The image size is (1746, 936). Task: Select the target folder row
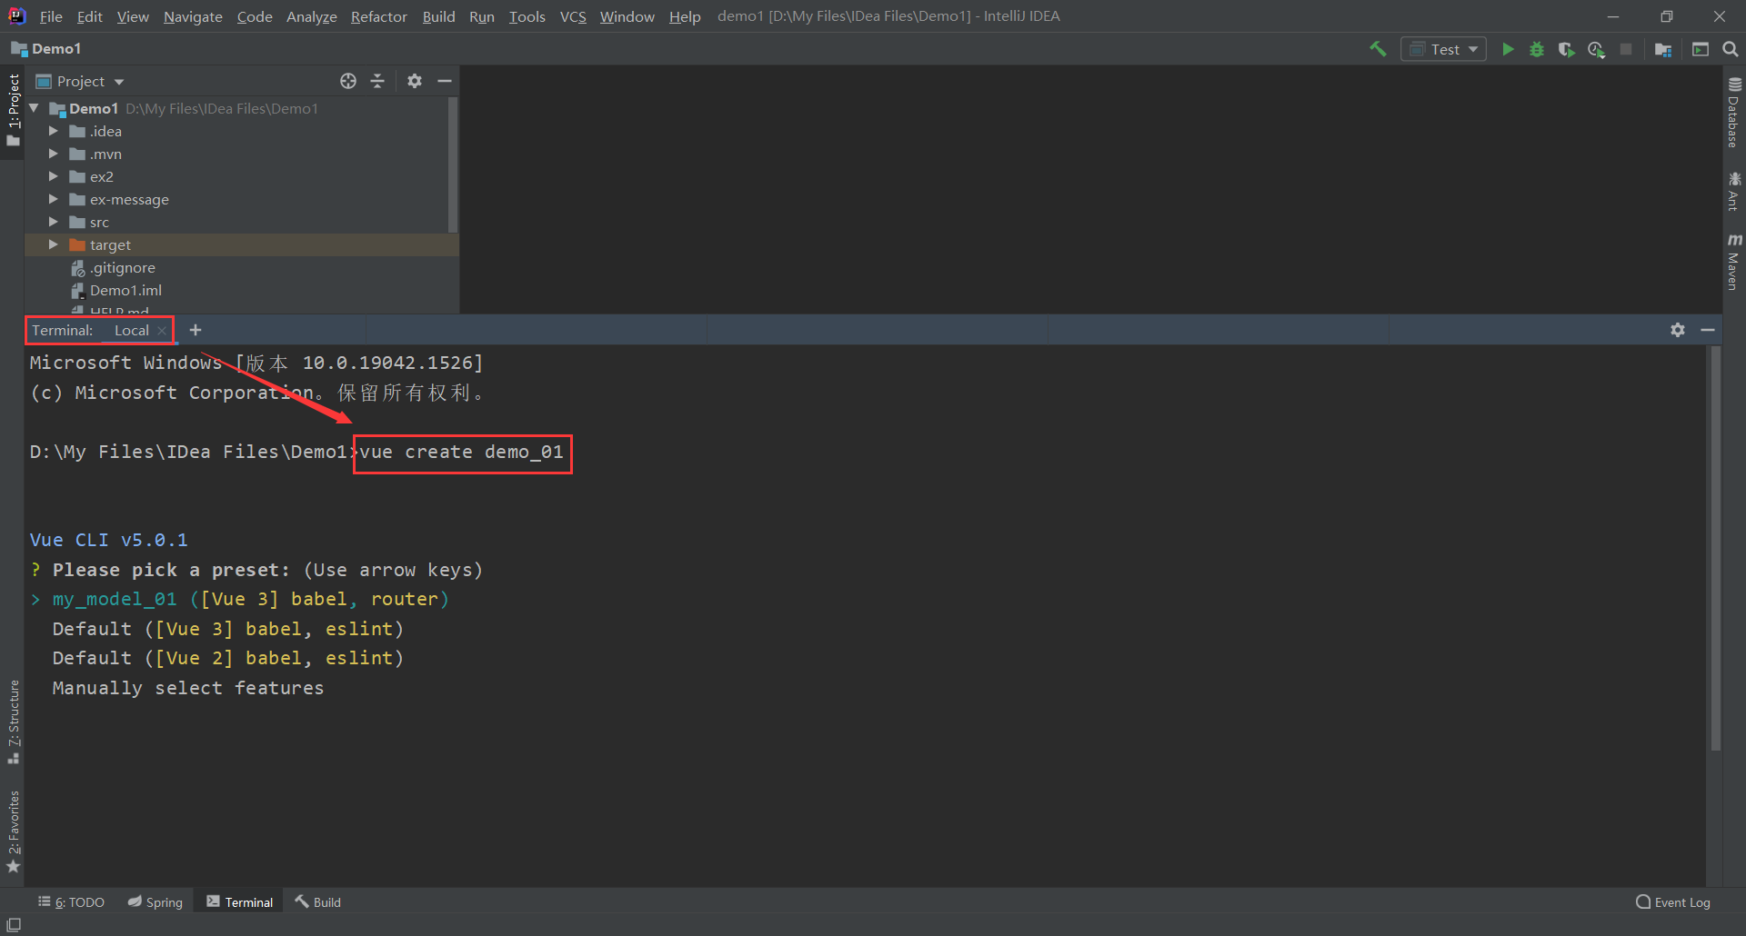(x=242, y=244)
